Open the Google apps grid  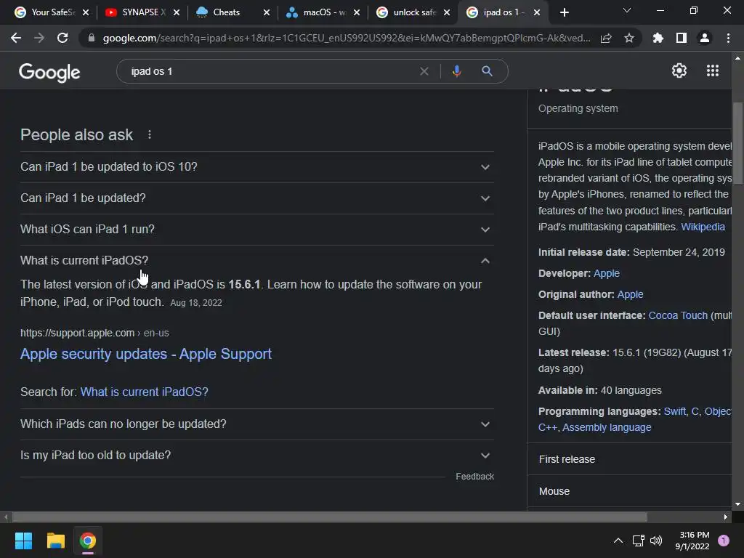point(713,70)
